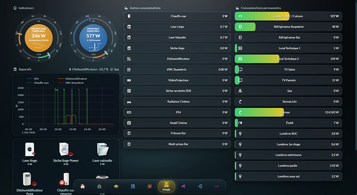Click the Lumières RDC bulb icon
The image size is (357, 195).
[240, 134]
